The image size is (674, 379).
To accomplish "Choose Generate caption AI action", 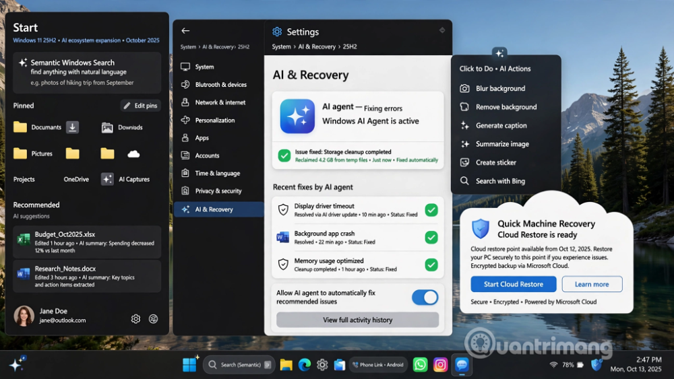I will click(x=506, y=125).
